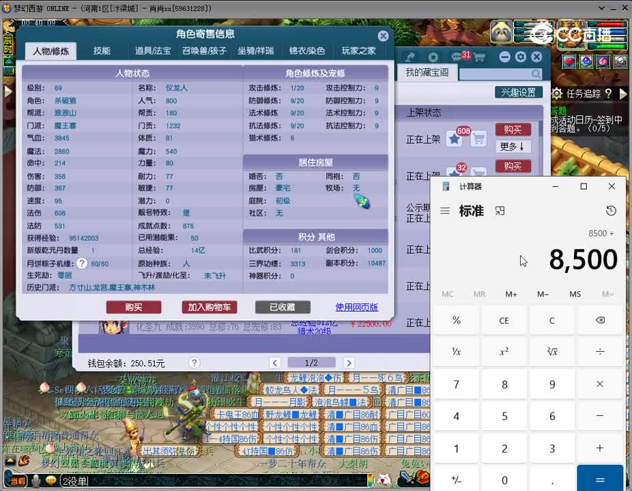Screen dimensions: 632x491
Task: Click the help icon beside 钱包余额
Action: pos(195,363)
